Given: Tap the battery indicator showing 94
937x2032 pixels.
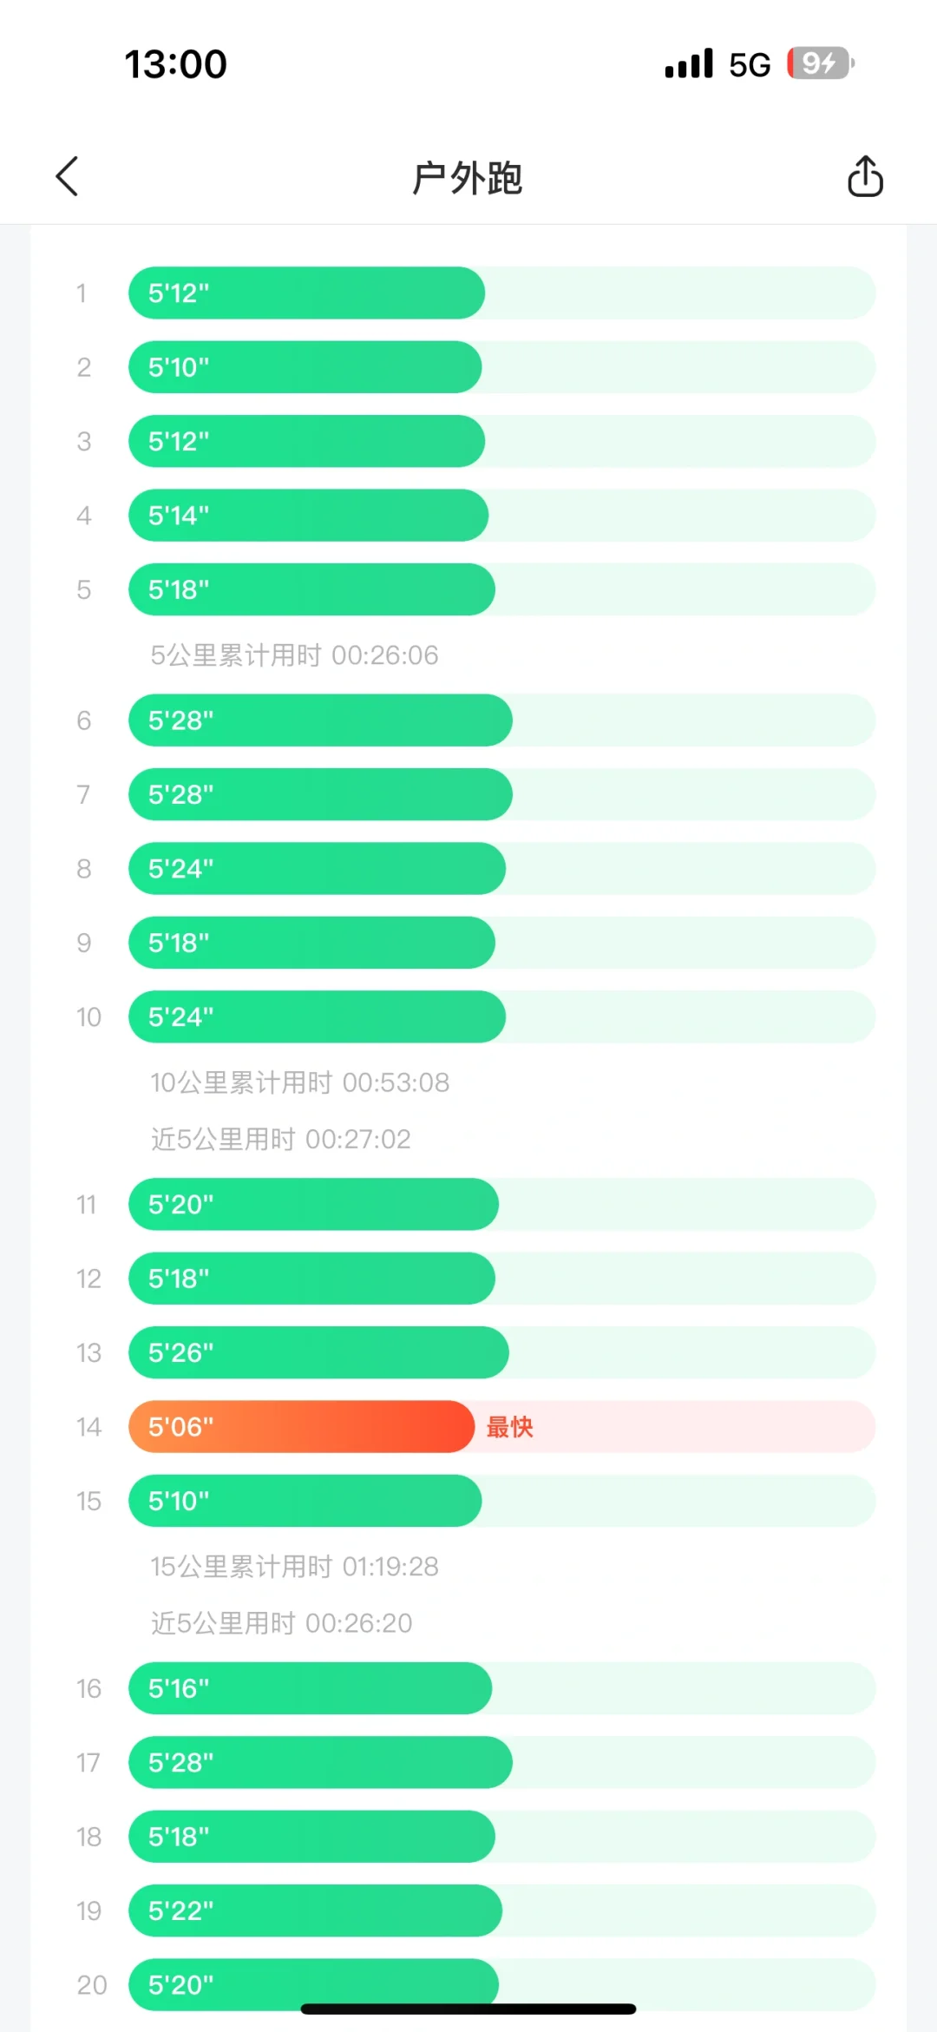Looking at the screenshot, I should coord(821,63).
